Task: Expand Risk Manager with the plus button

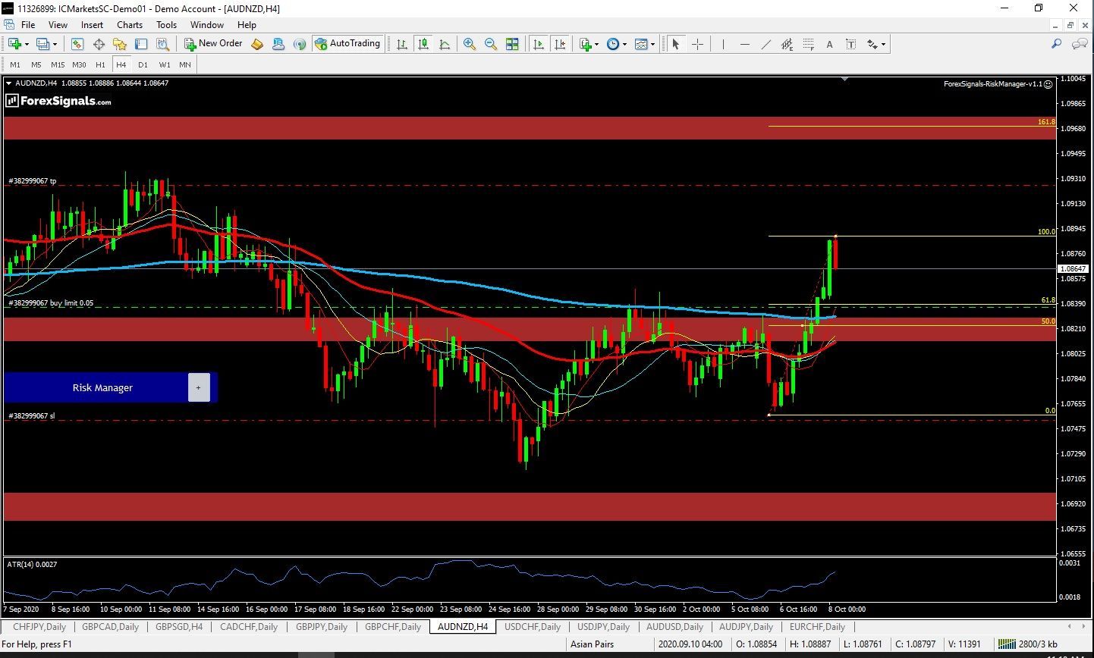Action: 199,387
